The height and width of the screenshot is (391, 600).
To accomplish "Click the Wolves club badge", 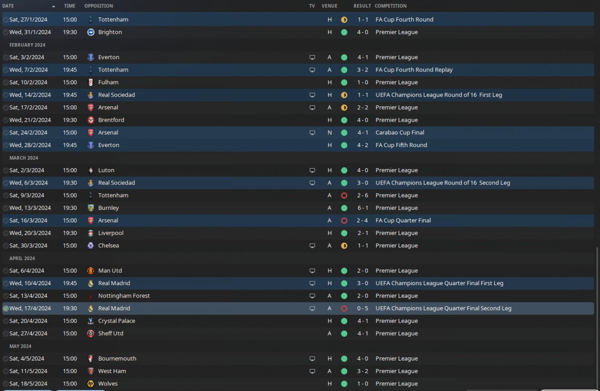I will point(90,384).
